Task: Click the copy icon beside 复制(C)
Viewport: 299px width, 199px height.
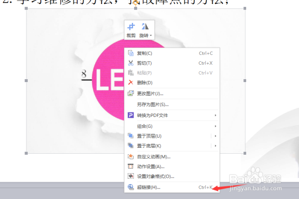Action: click(131, 53)
